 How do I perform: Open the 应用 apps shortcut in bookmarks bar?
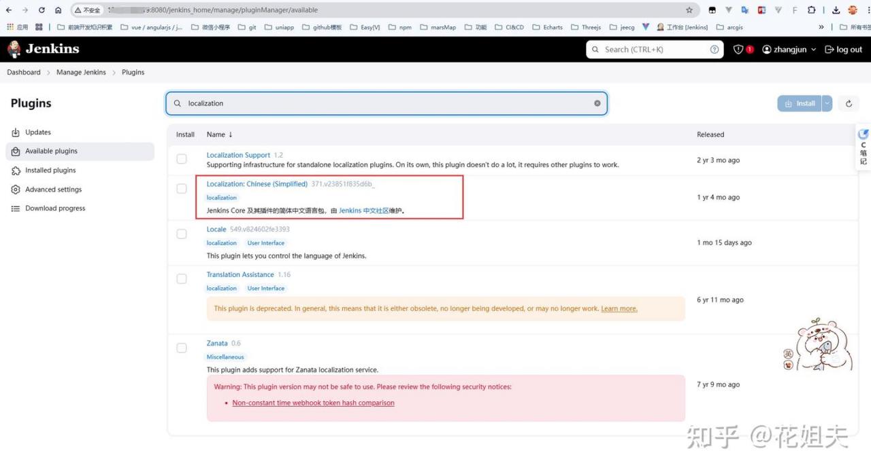click(x=18, y=27)
